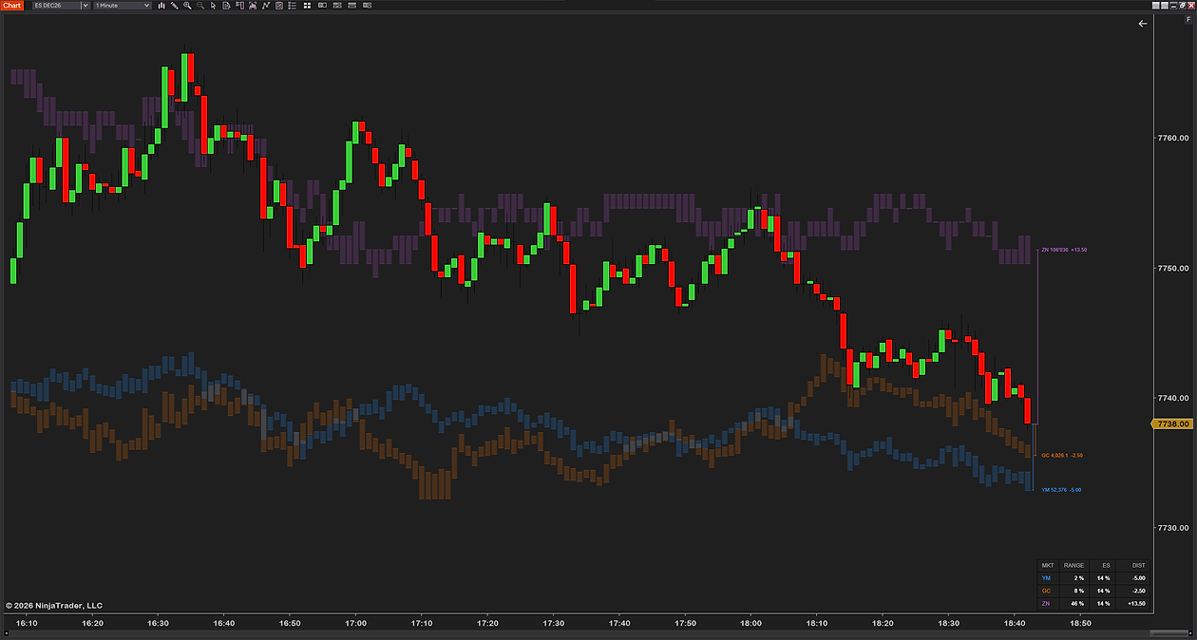Select the cursor pointer tool
This screenshot has height=640, width=1197.
tap(213, 6)
